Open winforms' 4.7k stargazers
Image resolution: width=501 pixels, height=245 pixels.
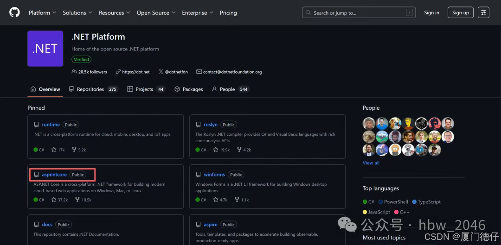220,200
